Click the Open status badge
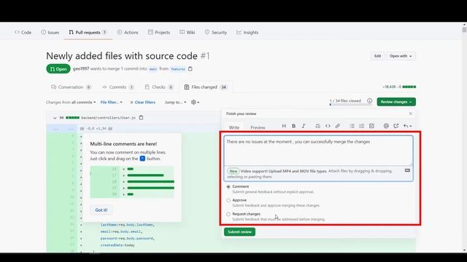 58,69
